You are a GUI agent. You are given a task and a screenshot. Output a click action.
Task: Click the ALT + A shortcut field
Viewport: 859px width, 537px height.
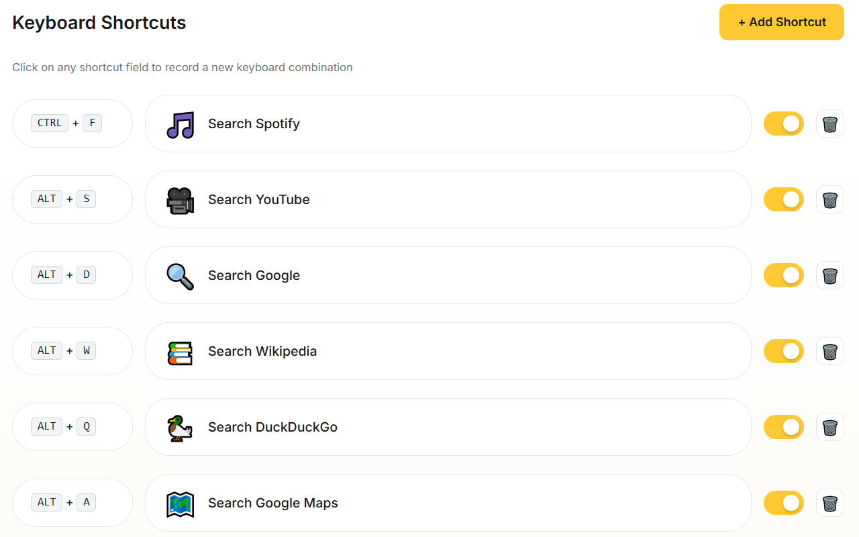coord(72,503)
